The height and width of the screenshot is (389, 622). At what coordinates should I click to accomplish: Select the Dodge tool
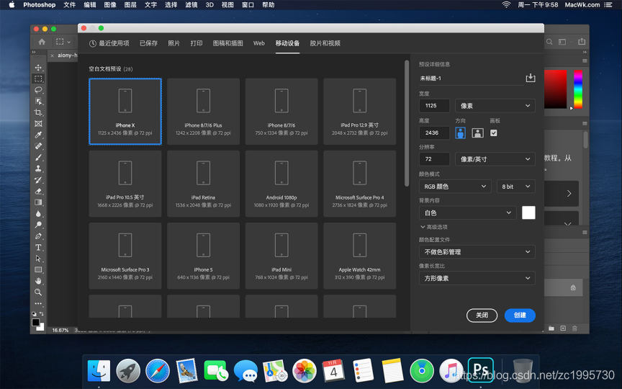pyautogui.click(x=38, y=225)
